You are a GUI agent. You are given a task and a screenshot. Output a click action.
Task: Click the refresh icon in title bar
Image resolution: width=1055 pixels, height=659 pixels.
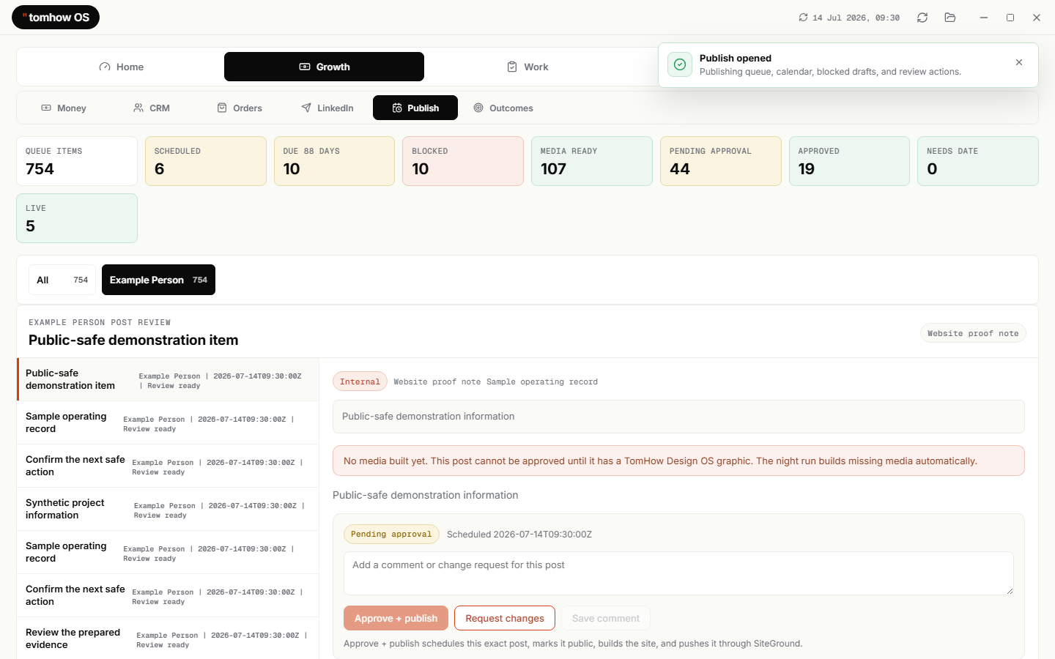[x=922, y=18]
